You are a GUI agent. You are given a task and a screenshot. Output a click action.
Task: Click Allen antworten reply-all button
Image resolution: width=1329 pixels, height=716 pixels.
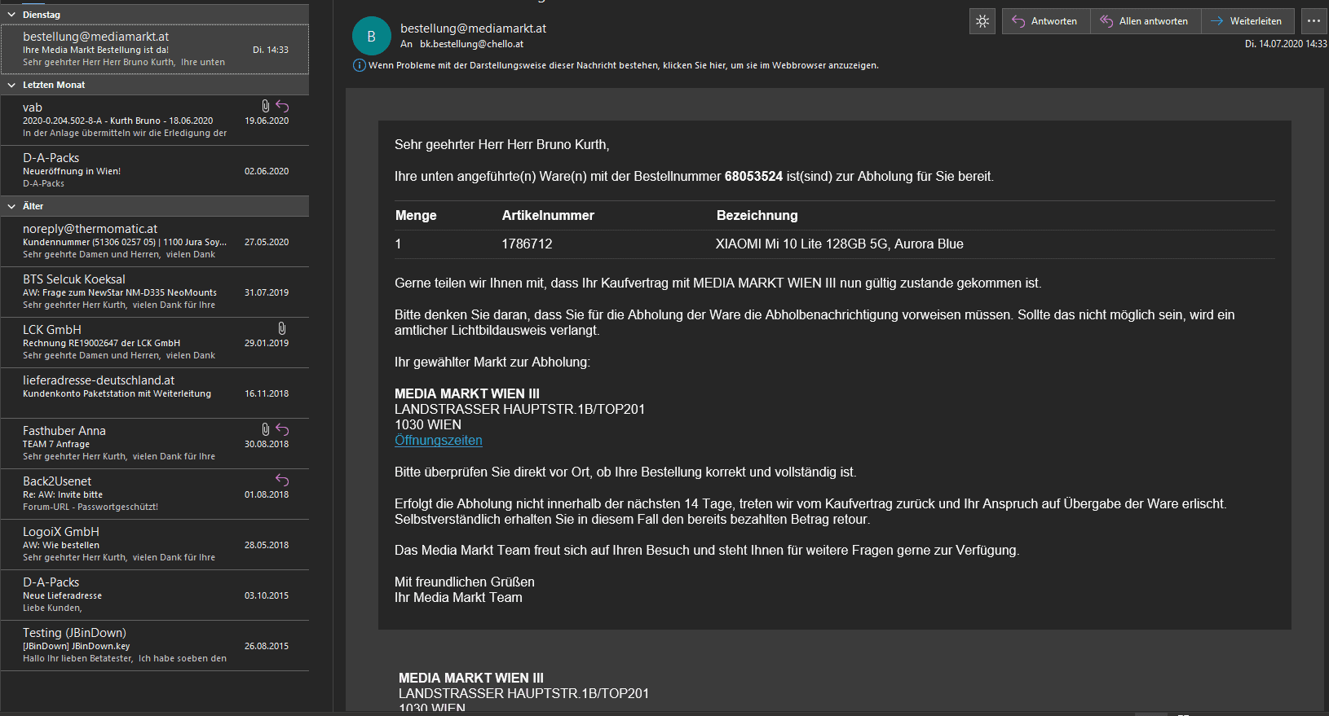(1145, 21)
